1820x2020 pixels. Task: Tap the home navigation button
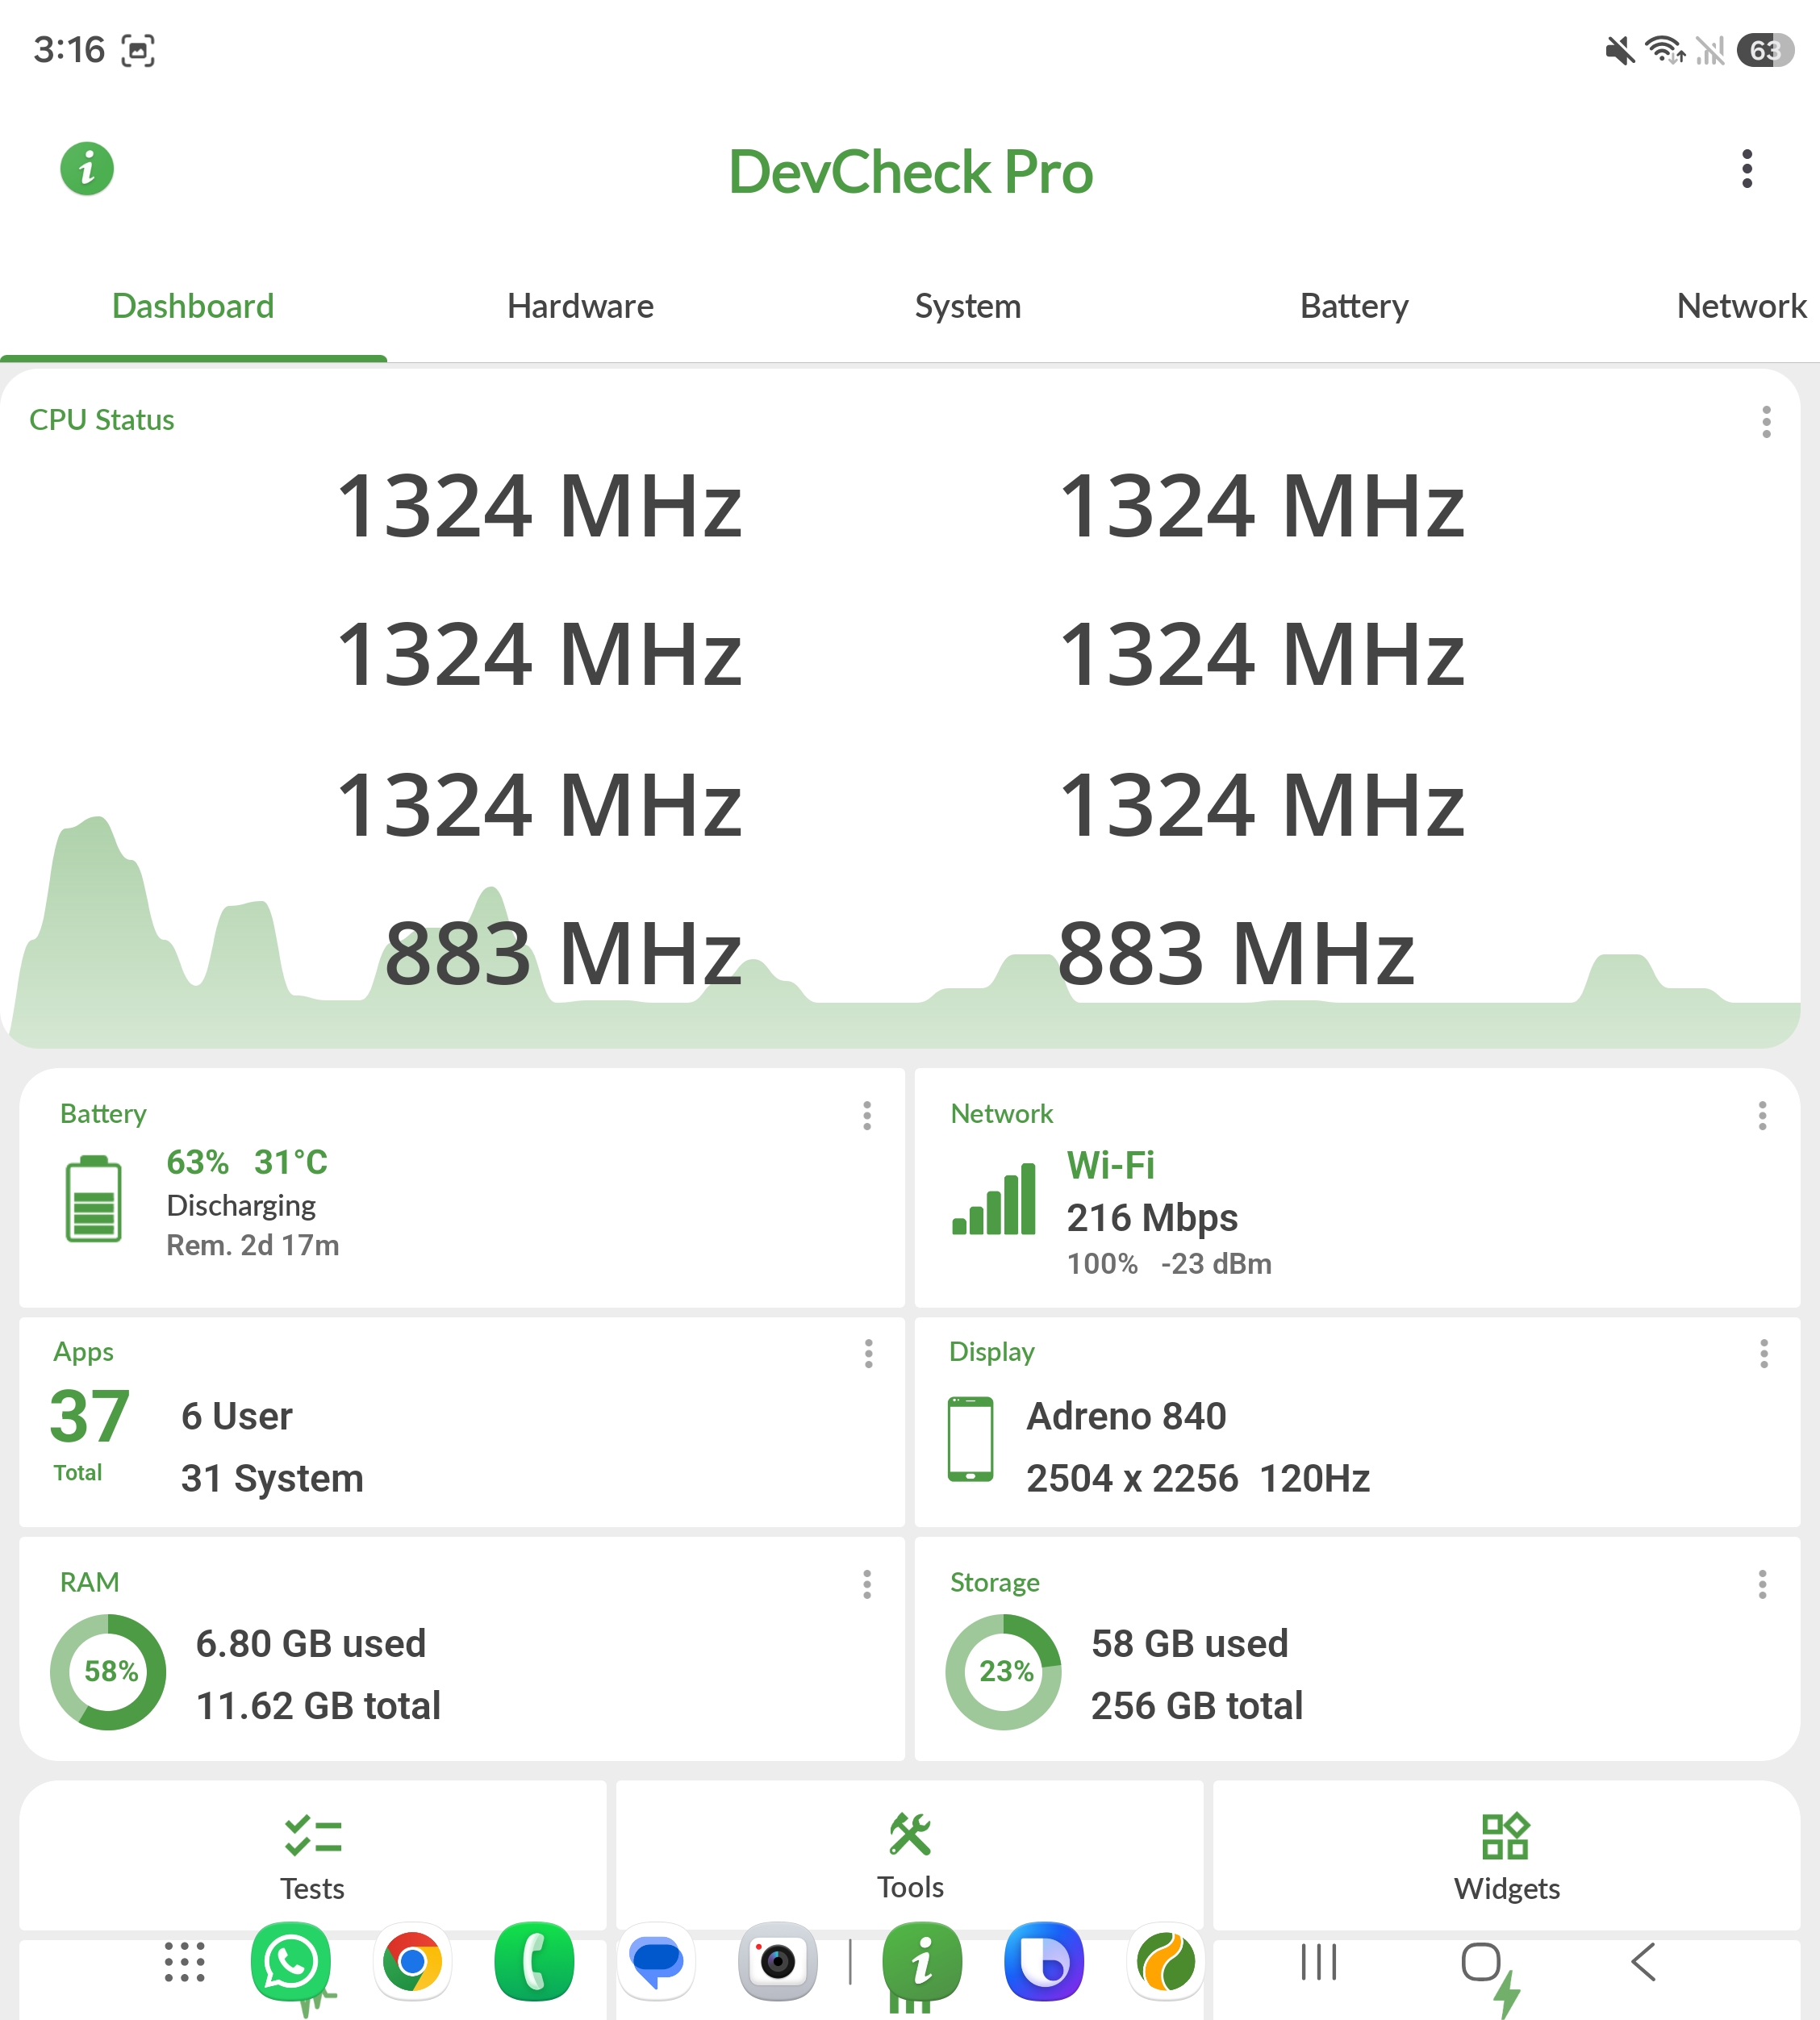tap(1481, 1962)
